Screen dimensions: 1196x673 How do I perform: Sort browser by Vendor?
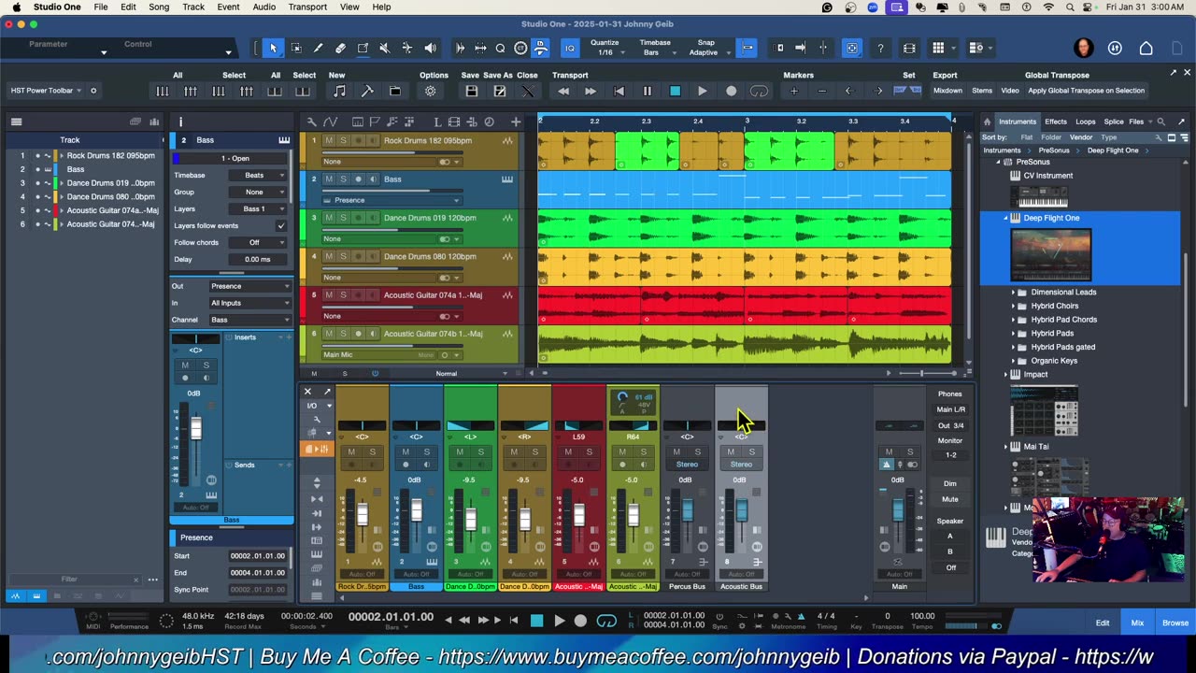pos(1080,137)
